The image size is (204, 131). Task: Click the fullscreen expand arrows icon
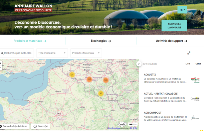pos(189,53)
